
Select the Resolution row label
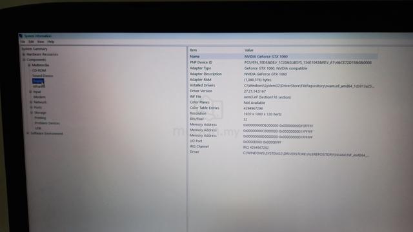click(x=198, y=113)
